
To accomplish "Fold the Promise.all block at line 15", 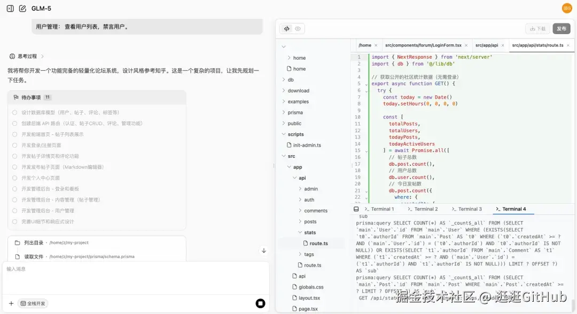I will tap(366, 151).
